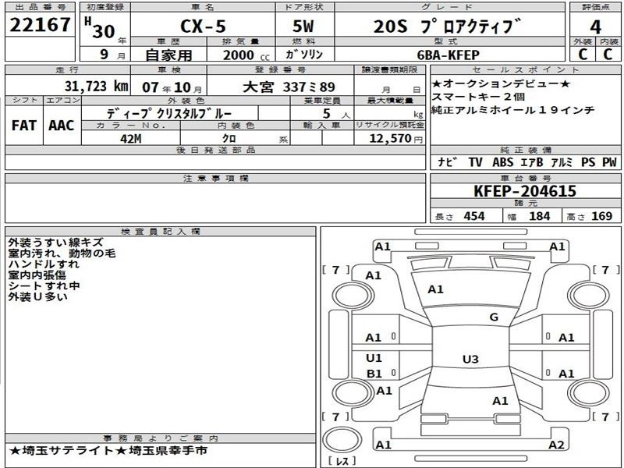Viewport: 624px width, 468px height.
Task: Select the G mark on the windshield
Action: coord(494,317)
